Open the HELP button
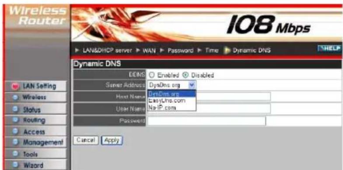This screenshot has width=343, height=170. point(329,48)
